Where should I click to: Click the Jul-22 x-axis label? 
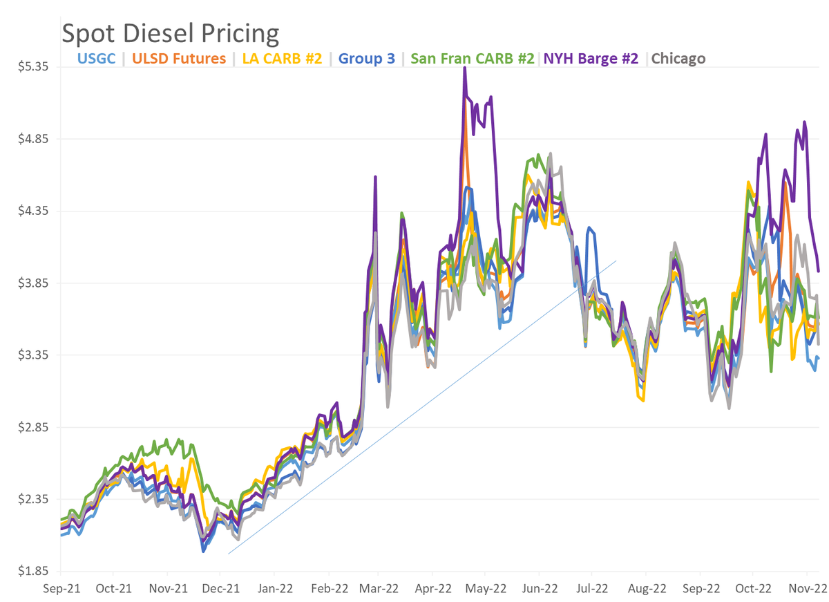click(x=592, y=589)
